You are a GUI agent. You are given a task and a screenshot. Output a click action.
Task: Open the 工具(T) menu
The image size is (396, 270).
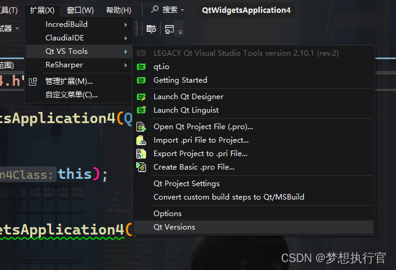coord(9,10)
